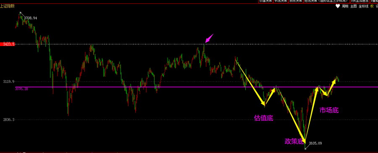378x153 pixels.
Task: Select the 估值底 text annotation
Action: click(264, 118)
